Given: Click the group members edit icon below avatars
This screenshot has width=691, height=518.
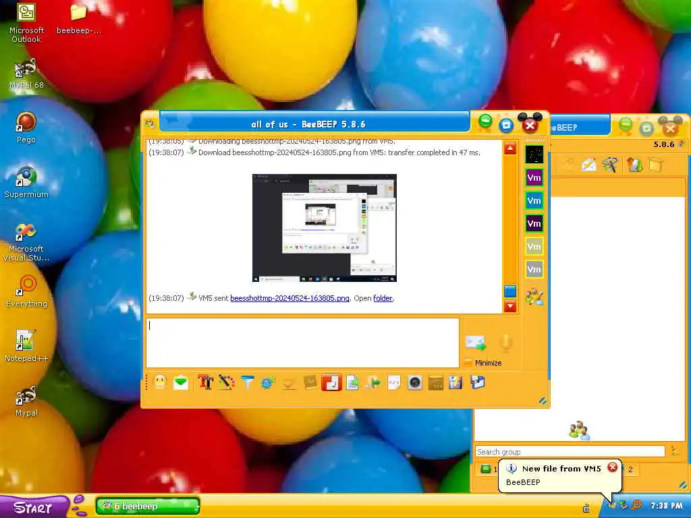Looking at the screenshot, I should tap(534, 297).
